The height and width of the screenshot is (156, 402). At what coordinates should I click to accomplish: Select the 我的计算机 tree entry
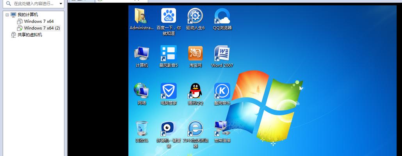[28, 14]
